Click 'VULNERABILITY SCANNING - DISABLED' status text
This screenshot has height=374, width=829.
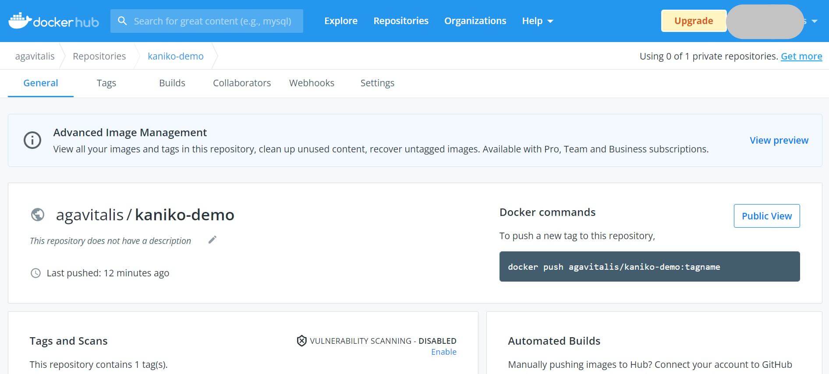(x=383, y=341)
